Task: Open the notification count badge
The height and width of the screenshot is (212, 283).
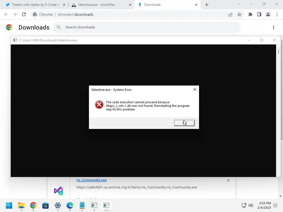Action: [x=275, y=205]
